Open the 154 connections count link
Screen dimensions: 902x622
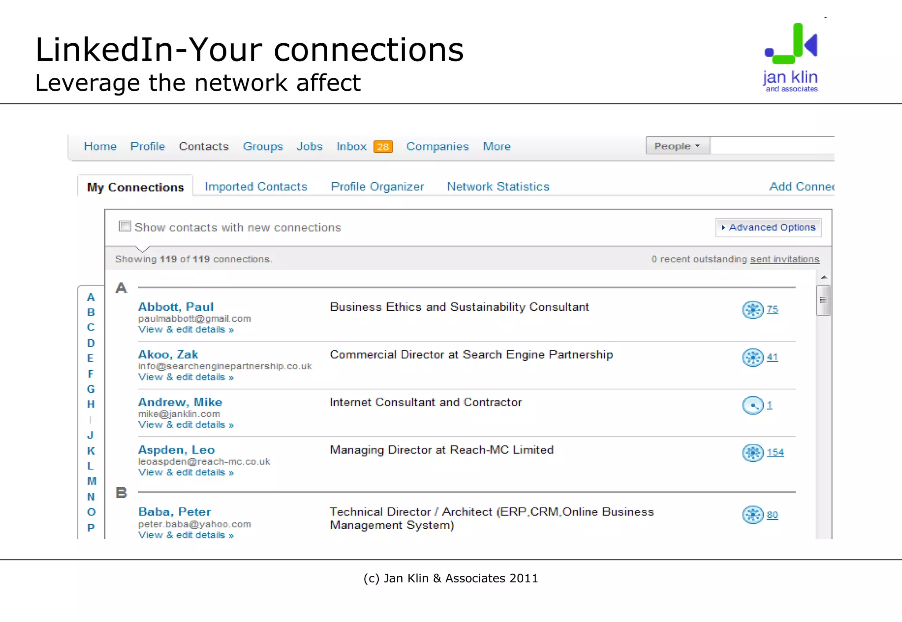tap(775, 453)
